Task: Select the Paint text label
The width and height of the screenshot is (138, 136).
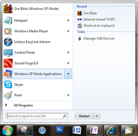Action: (18, 95)
